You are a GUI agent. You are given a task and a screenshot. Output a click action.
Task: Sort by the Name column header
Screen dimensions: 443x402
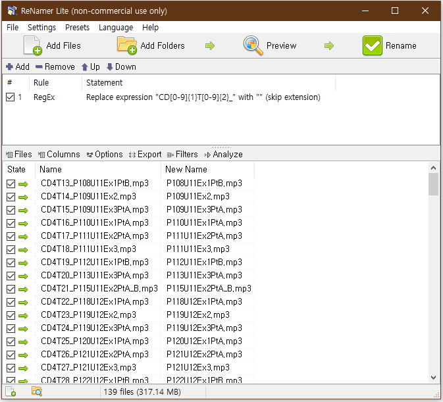click(x=98, y=169)
